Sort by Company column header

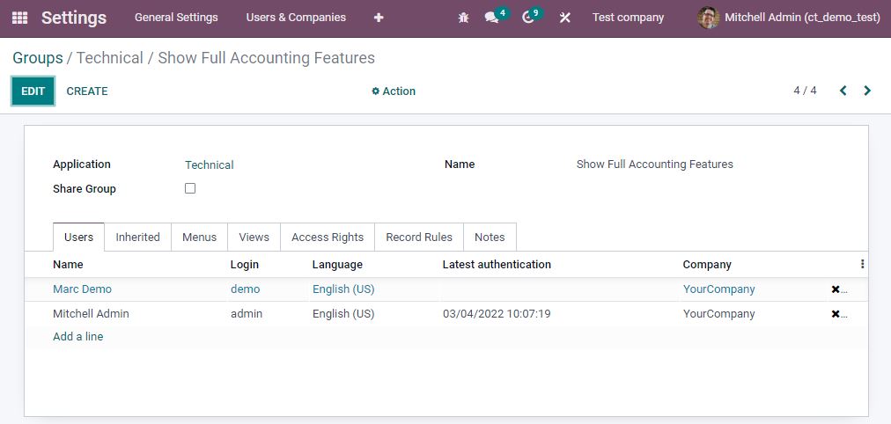707,265
